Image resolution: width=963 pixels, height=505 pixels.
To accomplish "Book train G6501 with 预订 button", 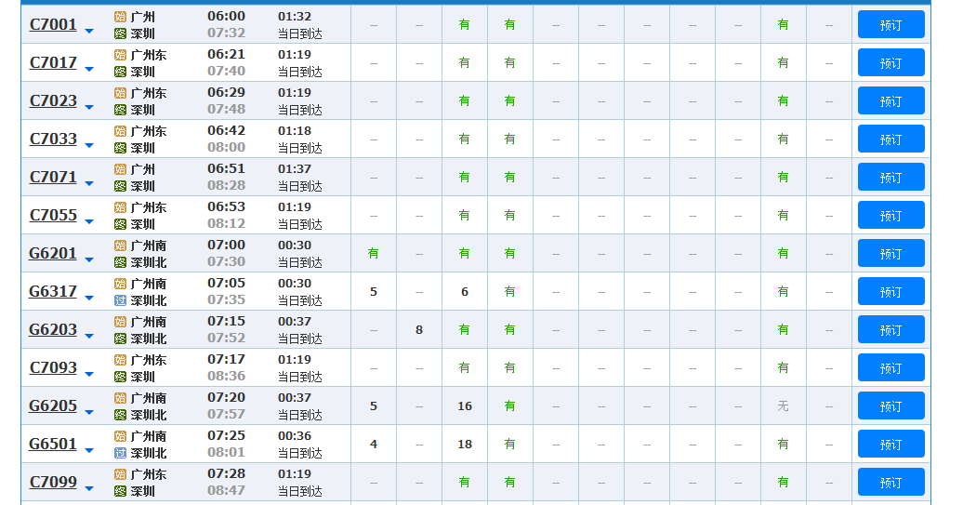I will click(x=890, y=444).
